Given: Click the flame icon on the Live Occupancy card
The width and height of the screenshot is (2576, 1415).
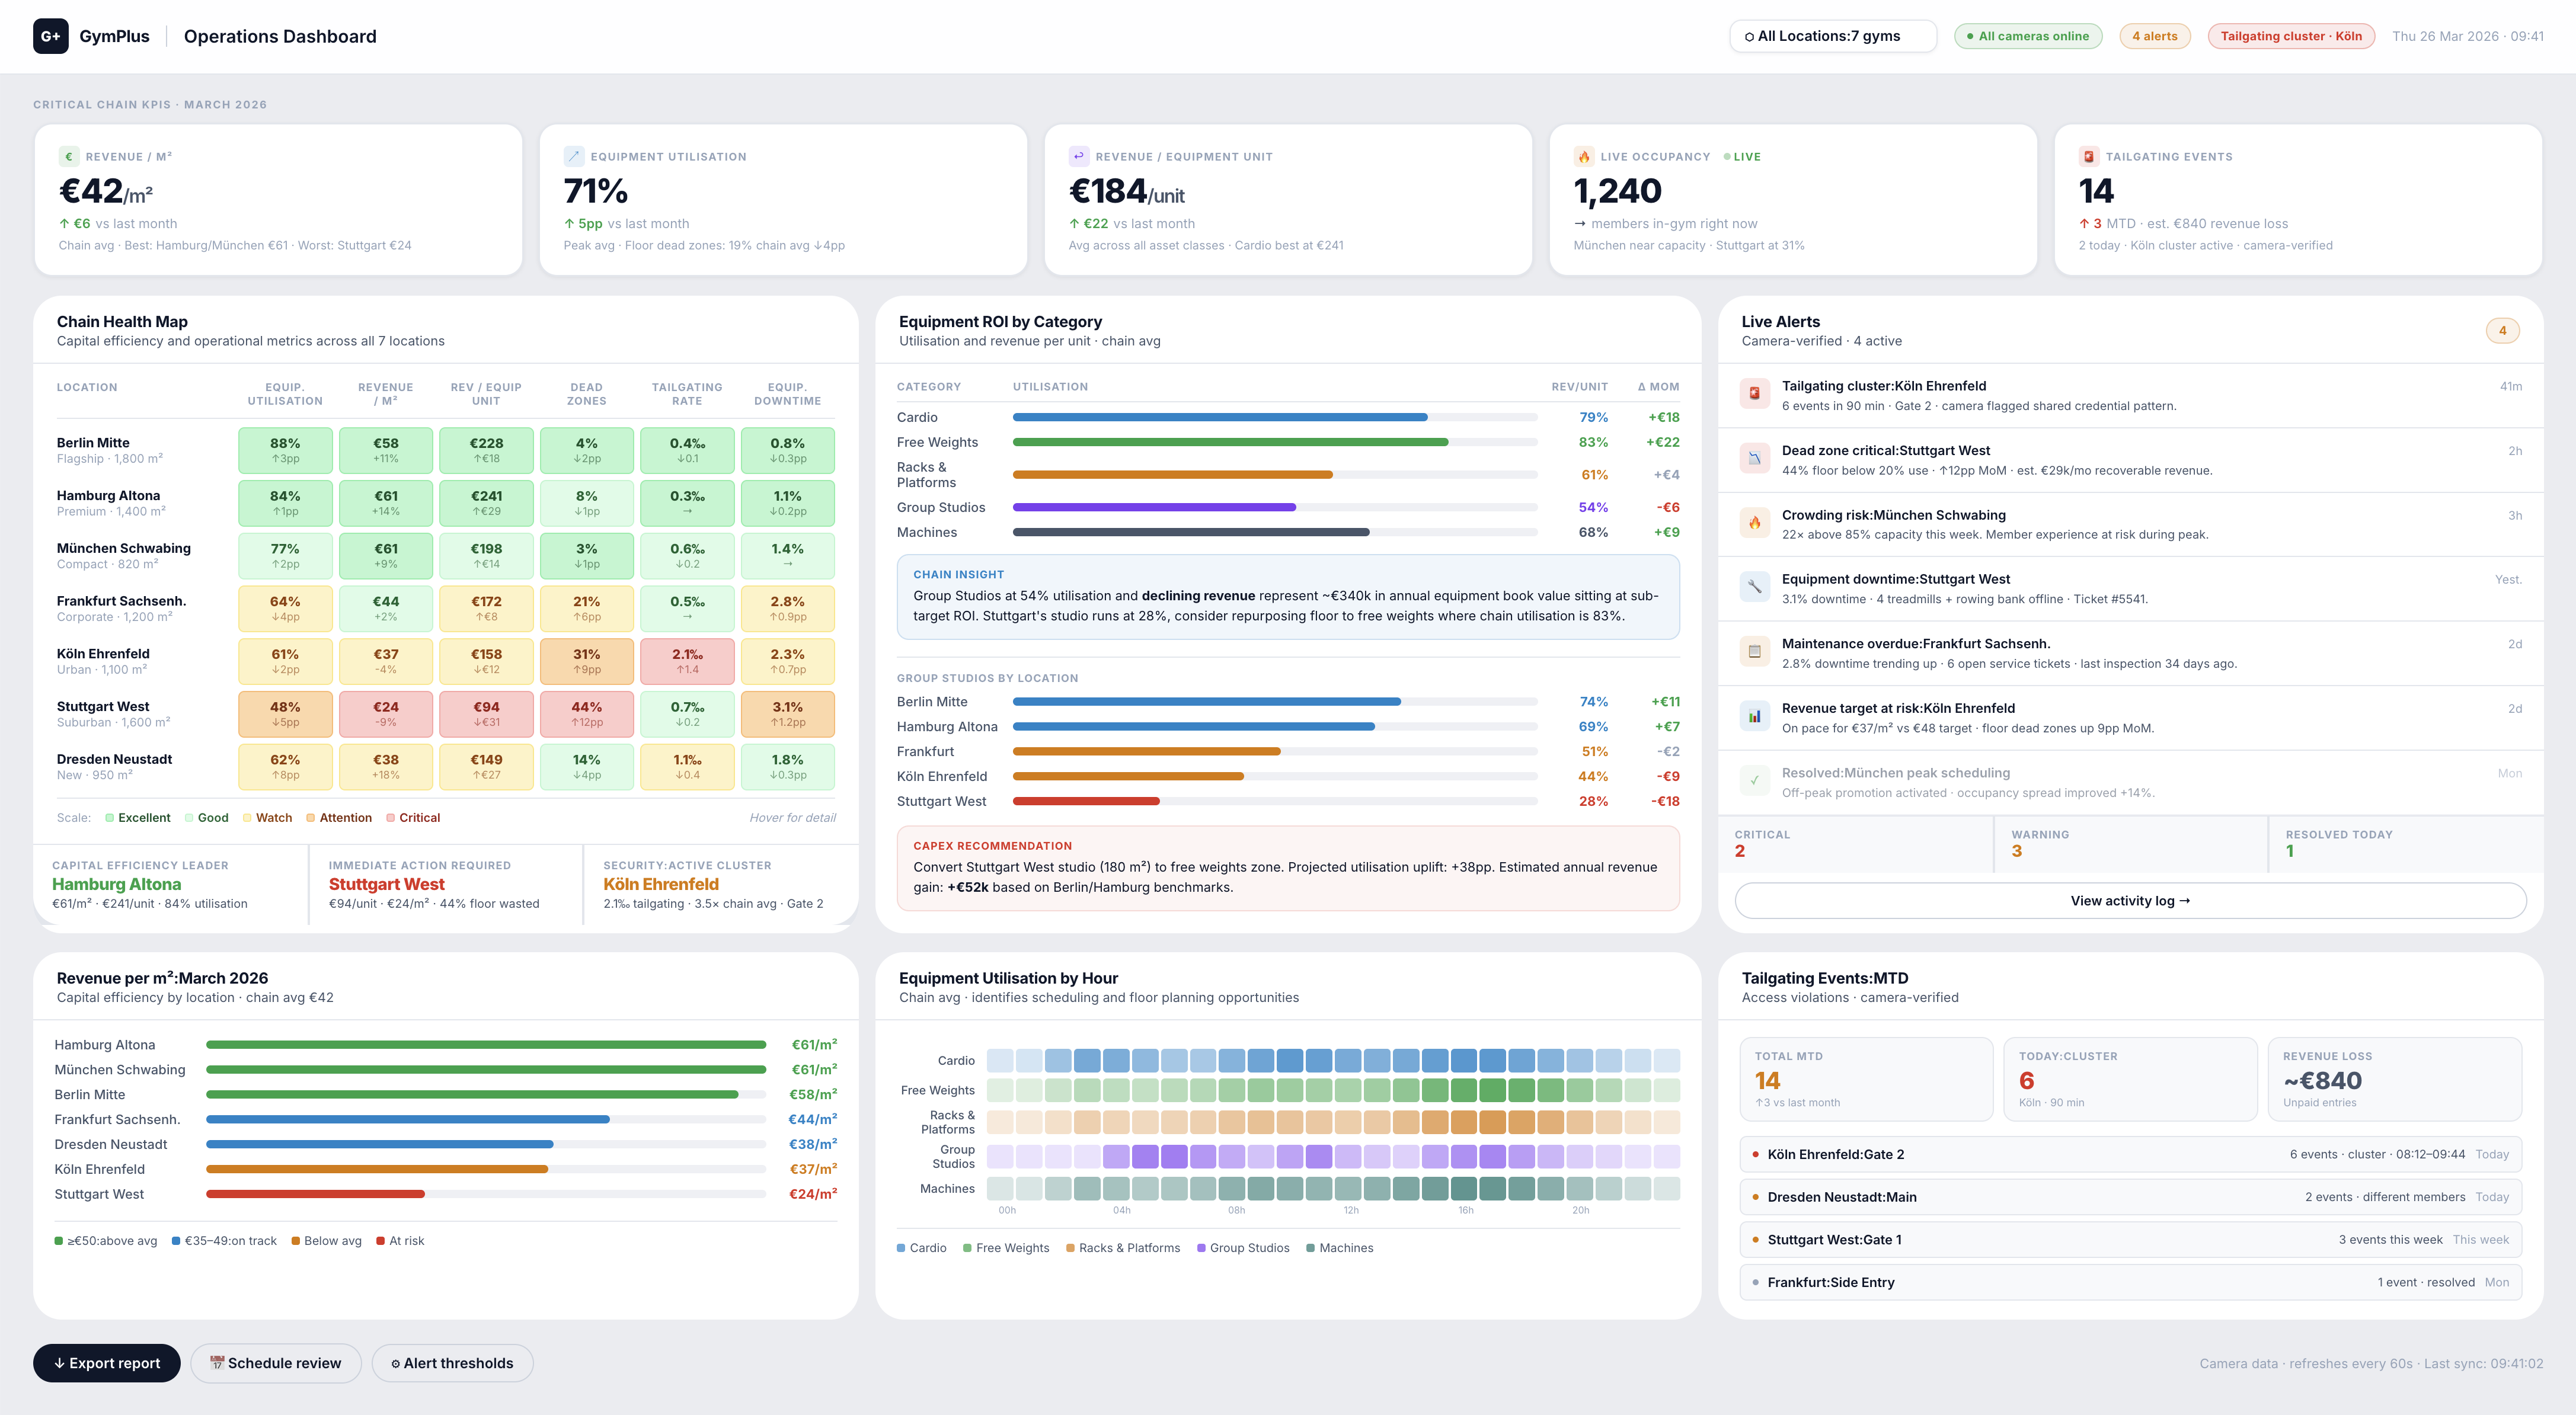Looking at the screenshot, I should 1584,156.
